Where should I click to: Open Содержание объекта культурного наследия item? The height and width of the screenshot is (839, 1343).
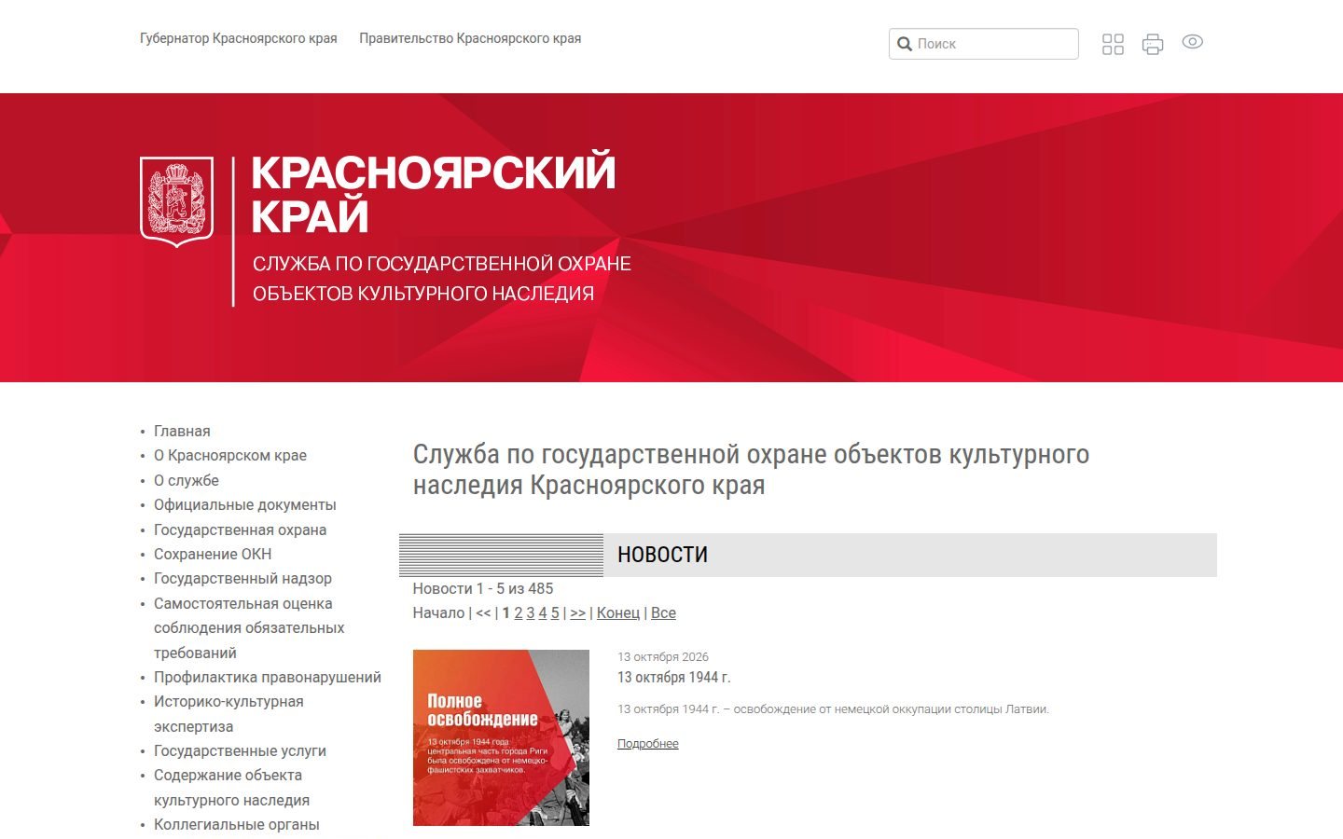231,788
